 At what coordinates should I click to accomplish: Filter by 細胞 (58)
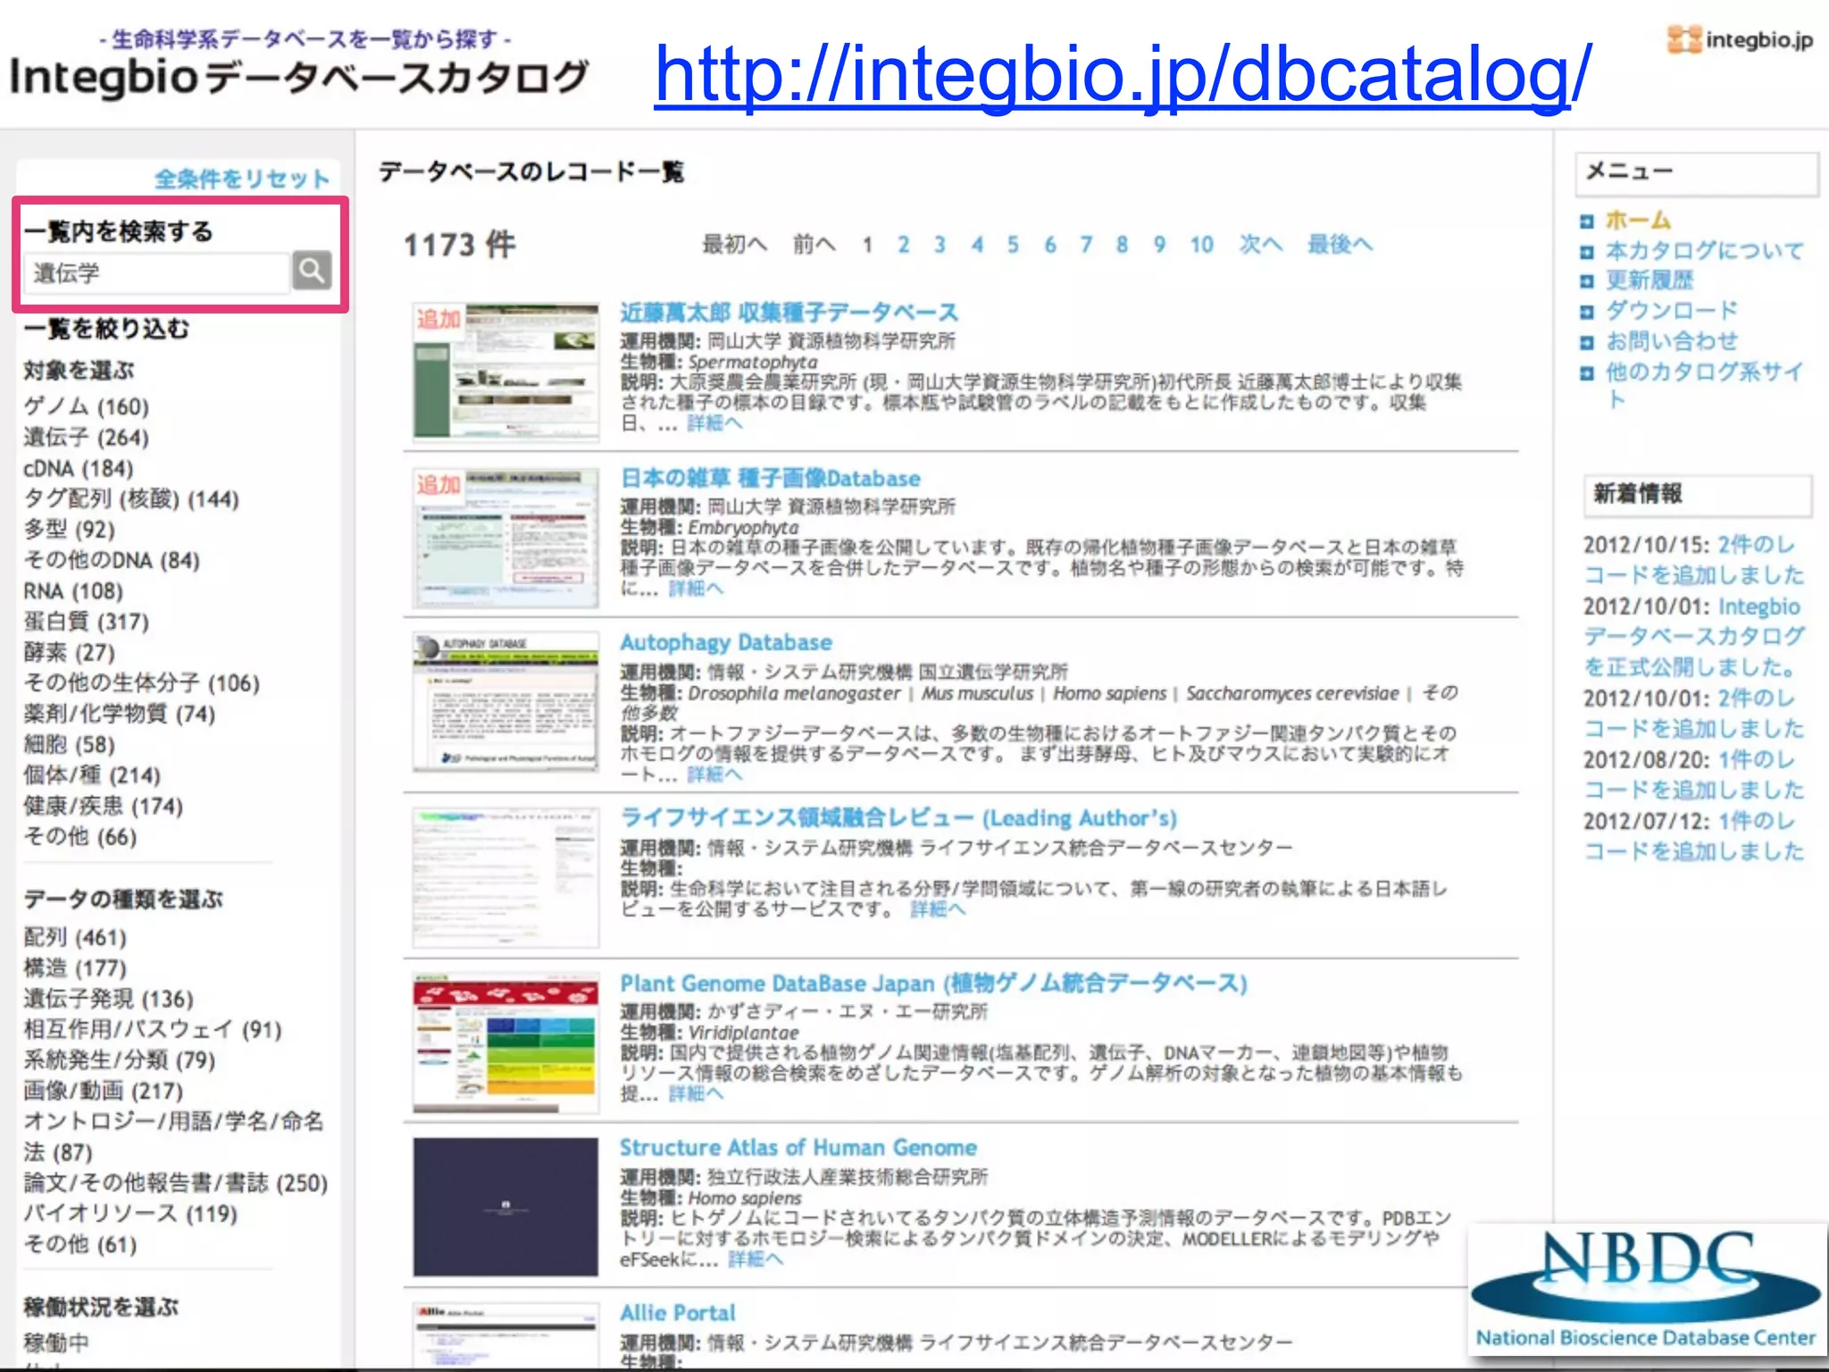tap(70, 744)
